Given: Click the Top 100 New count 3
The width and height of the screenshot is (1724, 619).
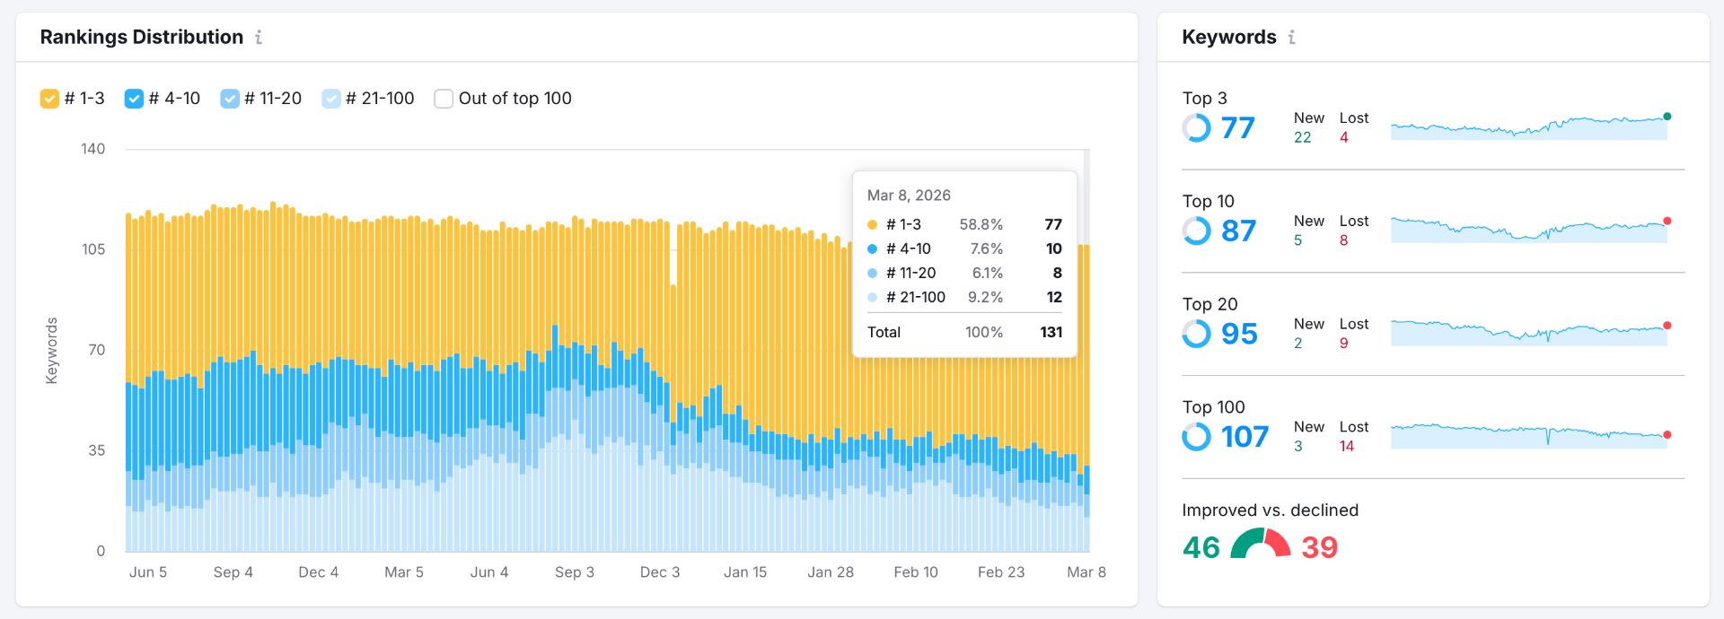Looking at the screenshot, I should pos(1298,446).
